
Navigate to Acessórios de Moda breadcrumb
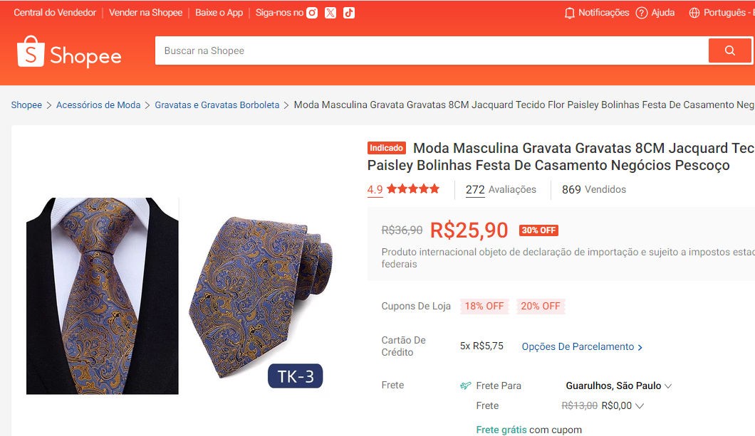[x=98, y=105]
